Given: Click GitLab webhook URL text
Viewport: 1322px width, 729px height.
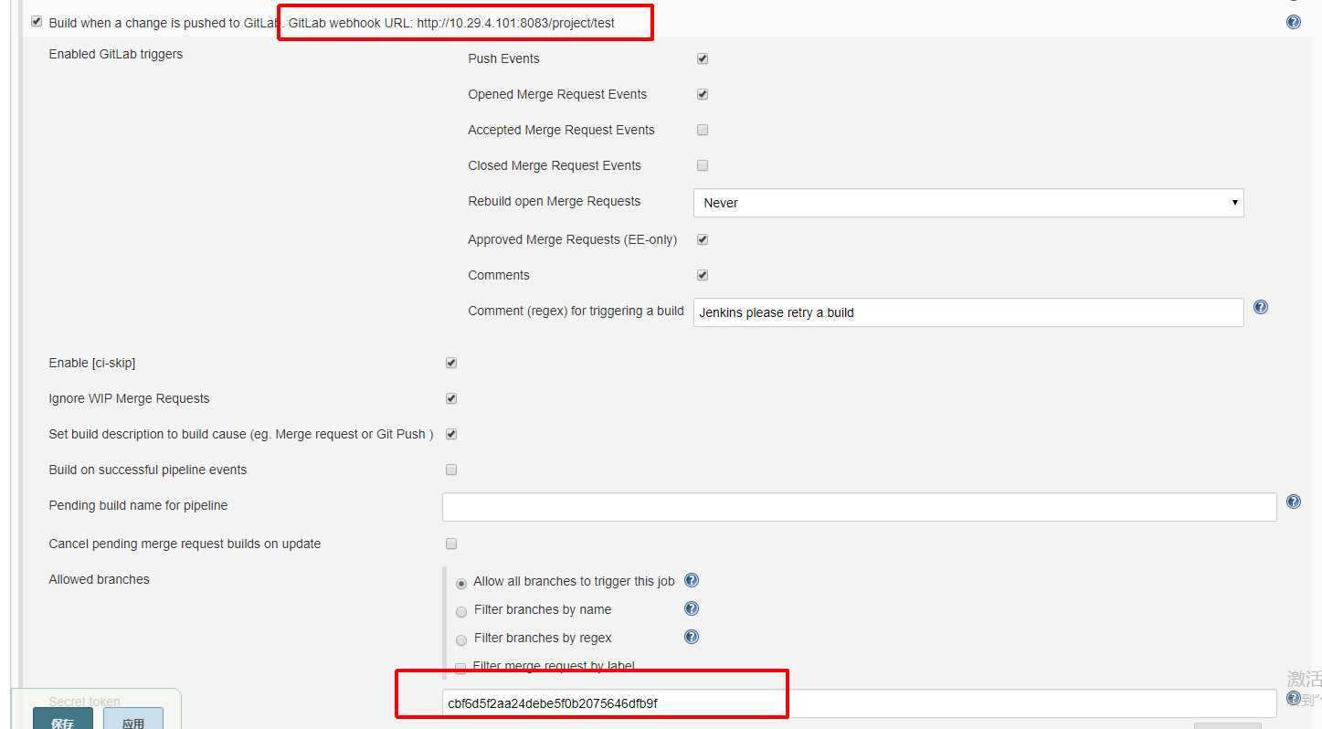Looking at the screenshot, I should point(451,23).
